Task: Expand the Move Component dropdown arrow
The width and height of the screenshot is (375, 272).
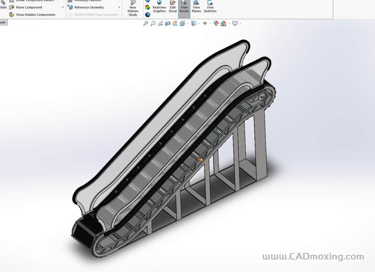Action: tap(63, 7)
